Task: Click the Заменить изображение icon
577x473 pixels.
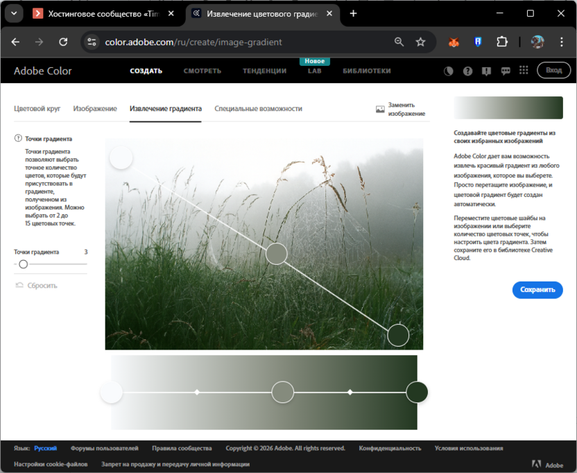Action: tap(379, 108)
